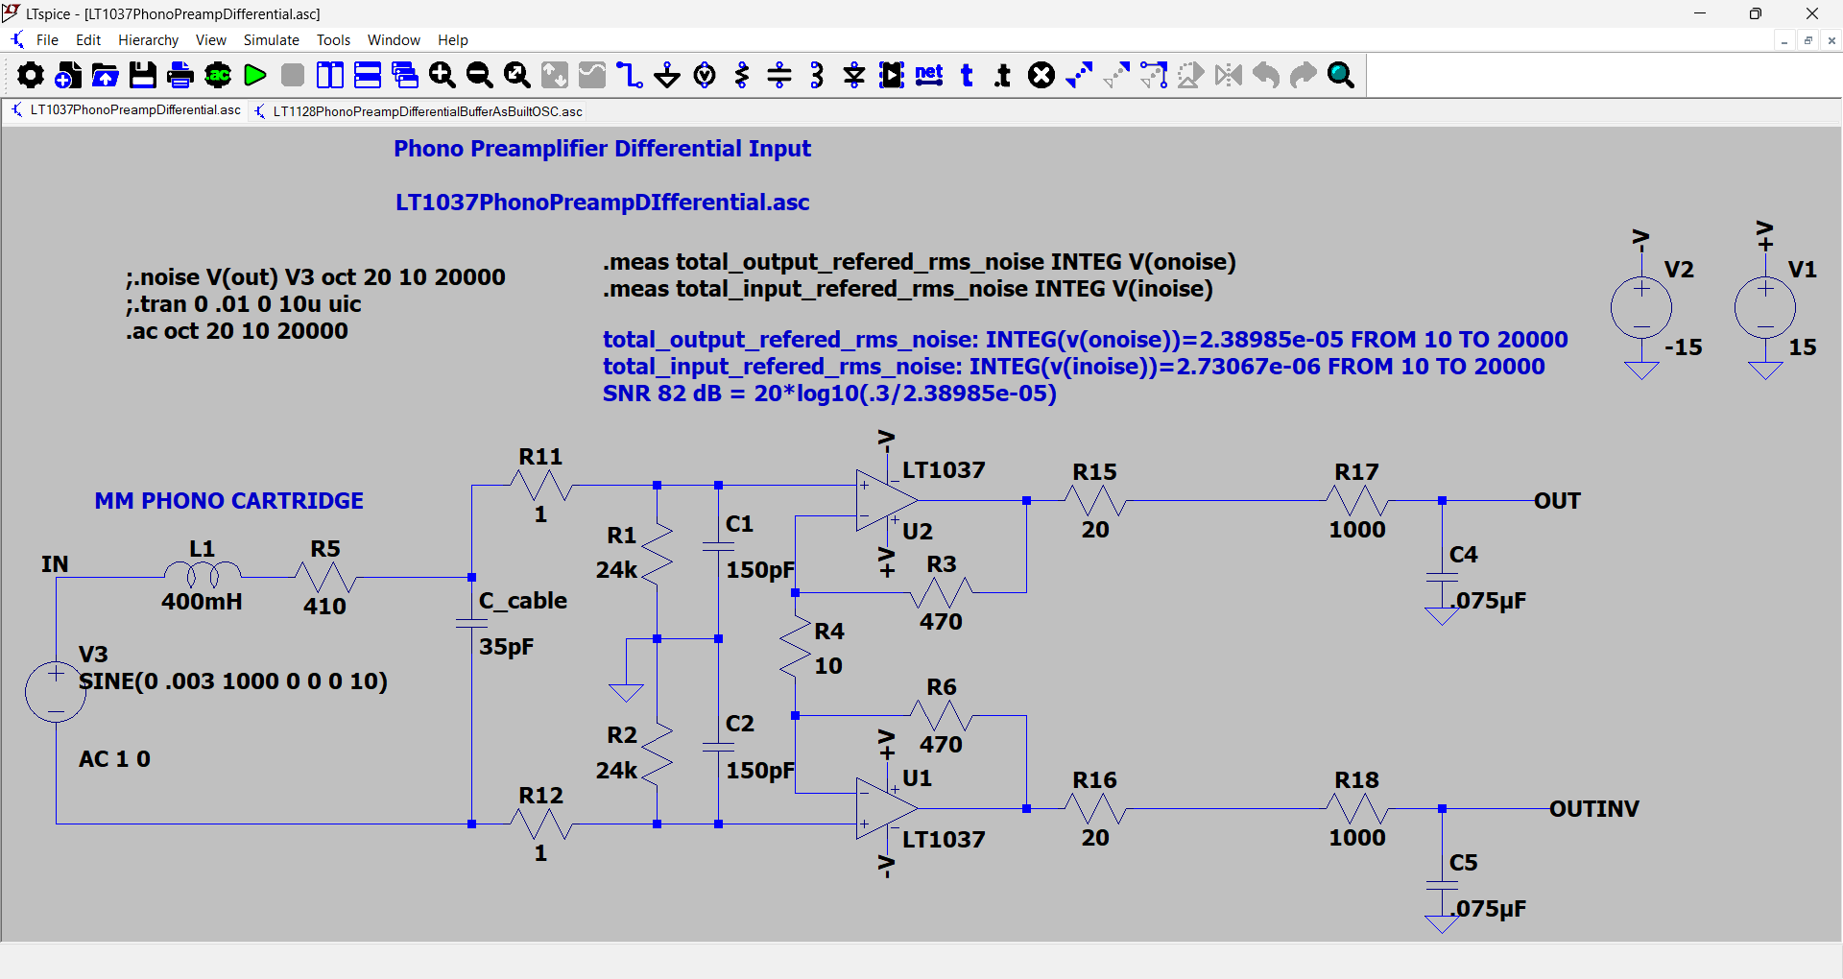Screen dimensions: 1843x979
Task: Open the View menu
Action: click(x=211, y=40)
